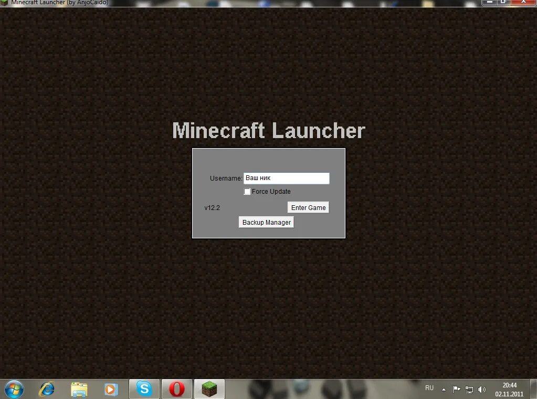Close the Minecraft Launcher window
Screen dimensions: 537x399
click(x=524, y=3)
